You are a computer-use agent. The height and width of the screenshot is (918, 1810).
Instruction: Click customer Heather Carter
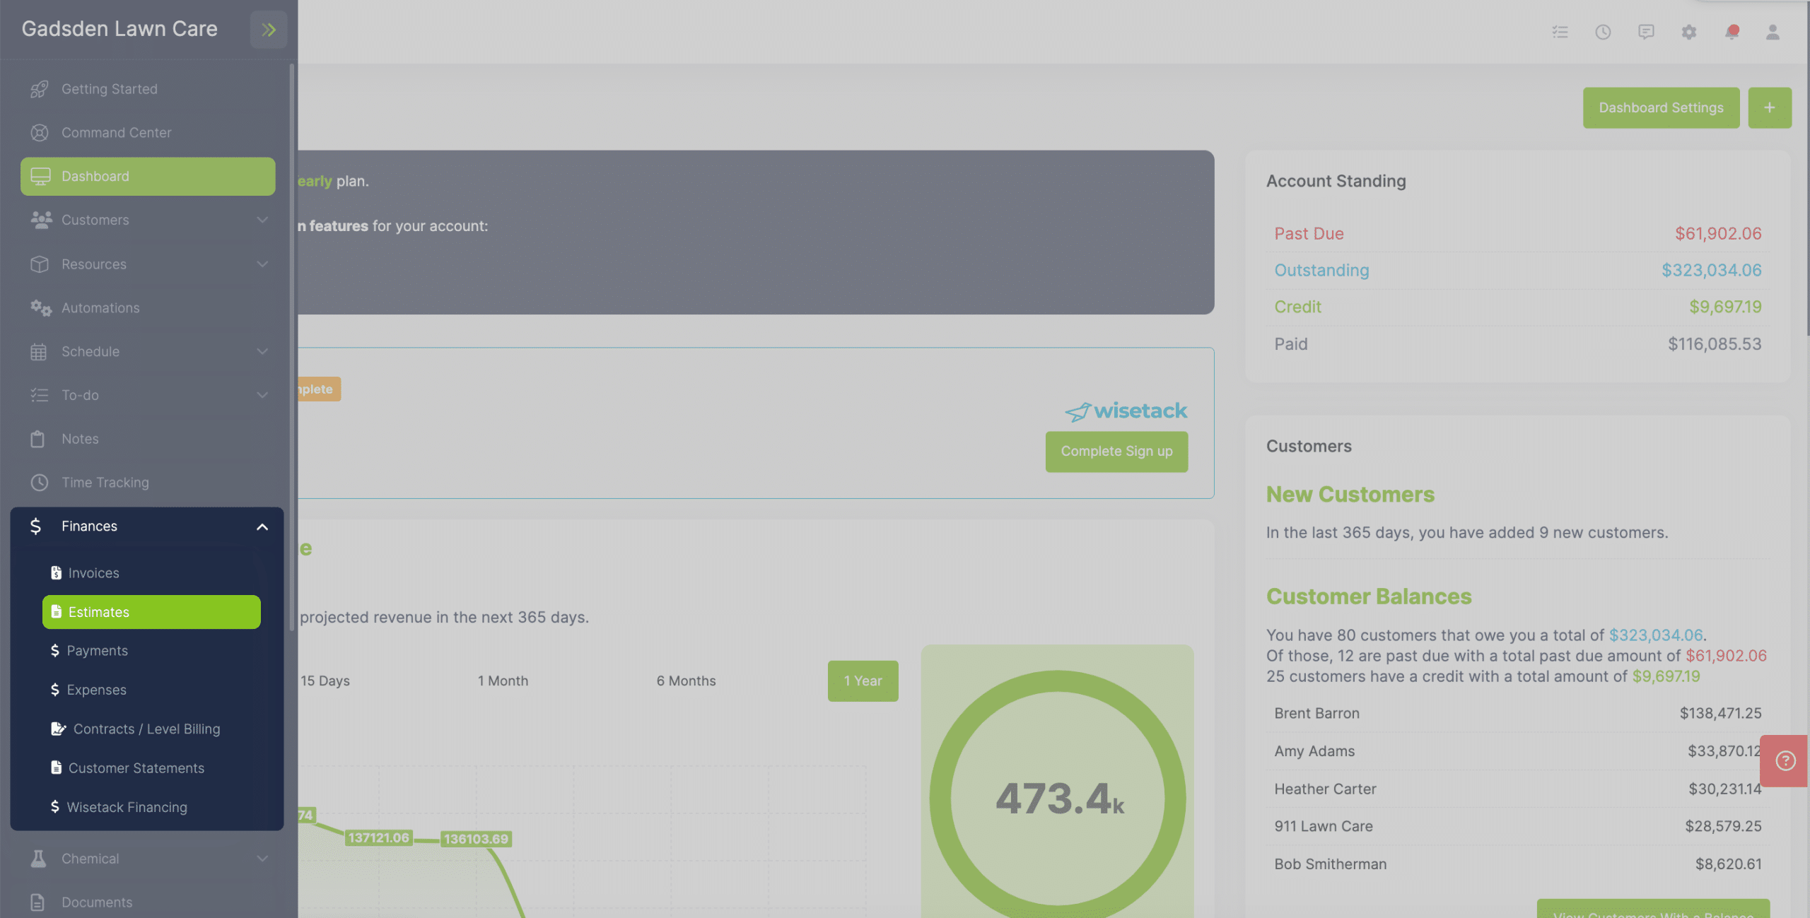tap(1325, 789)
